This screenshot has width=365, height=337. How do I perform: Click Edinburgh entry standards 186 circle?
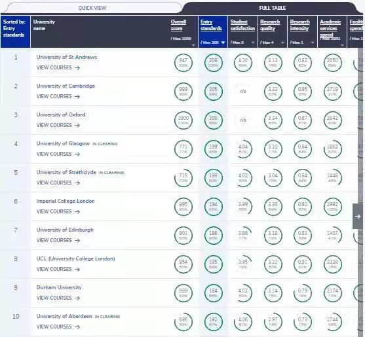(x=213, y=236)
